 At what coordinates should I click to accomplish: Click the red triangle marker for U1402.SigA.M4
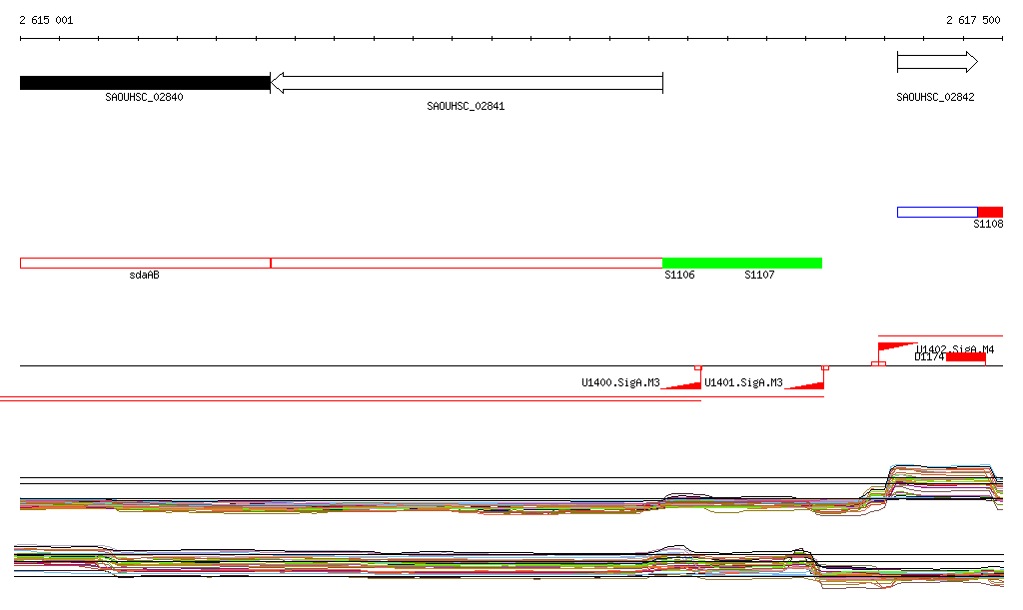pyautogui.click(x=897, y=346)
